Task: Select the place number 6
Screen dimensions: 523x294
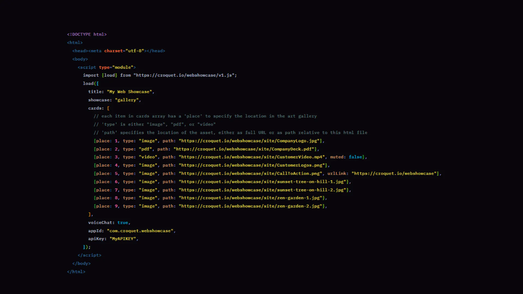Action: pos(116,182)
